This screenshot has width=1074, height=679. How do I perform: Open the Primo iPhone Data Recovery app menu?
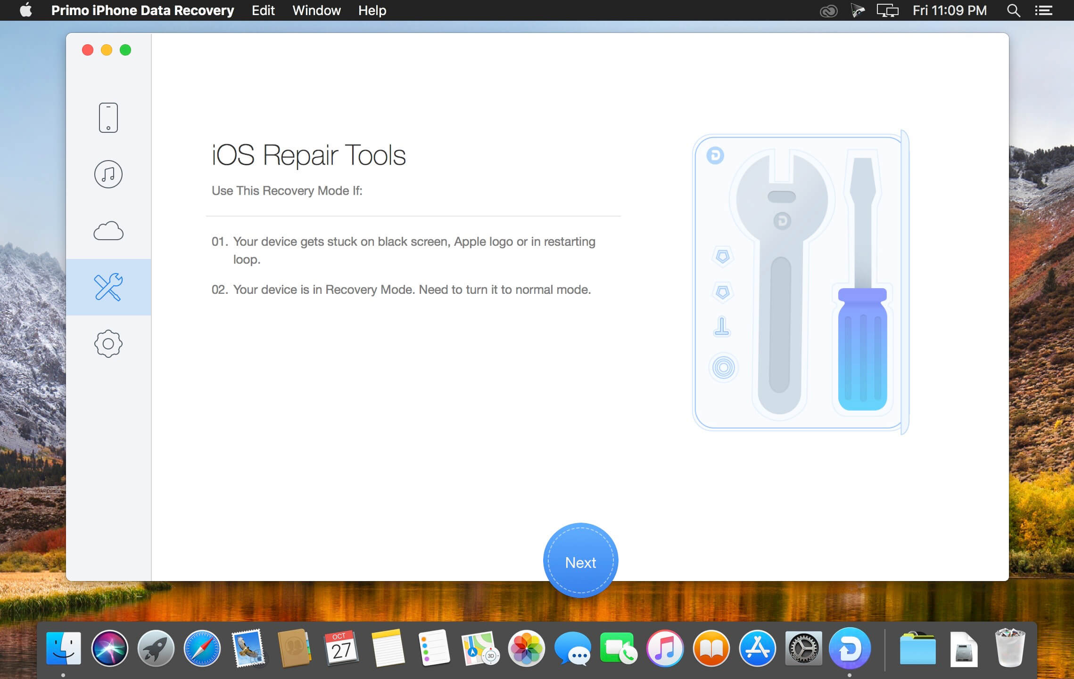[142, 10]
